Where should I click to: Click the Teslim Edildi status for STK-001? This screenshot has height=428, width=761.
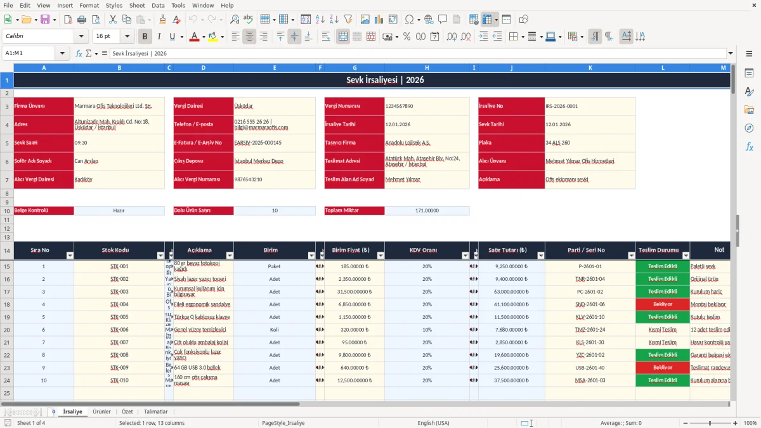[663, 266]
